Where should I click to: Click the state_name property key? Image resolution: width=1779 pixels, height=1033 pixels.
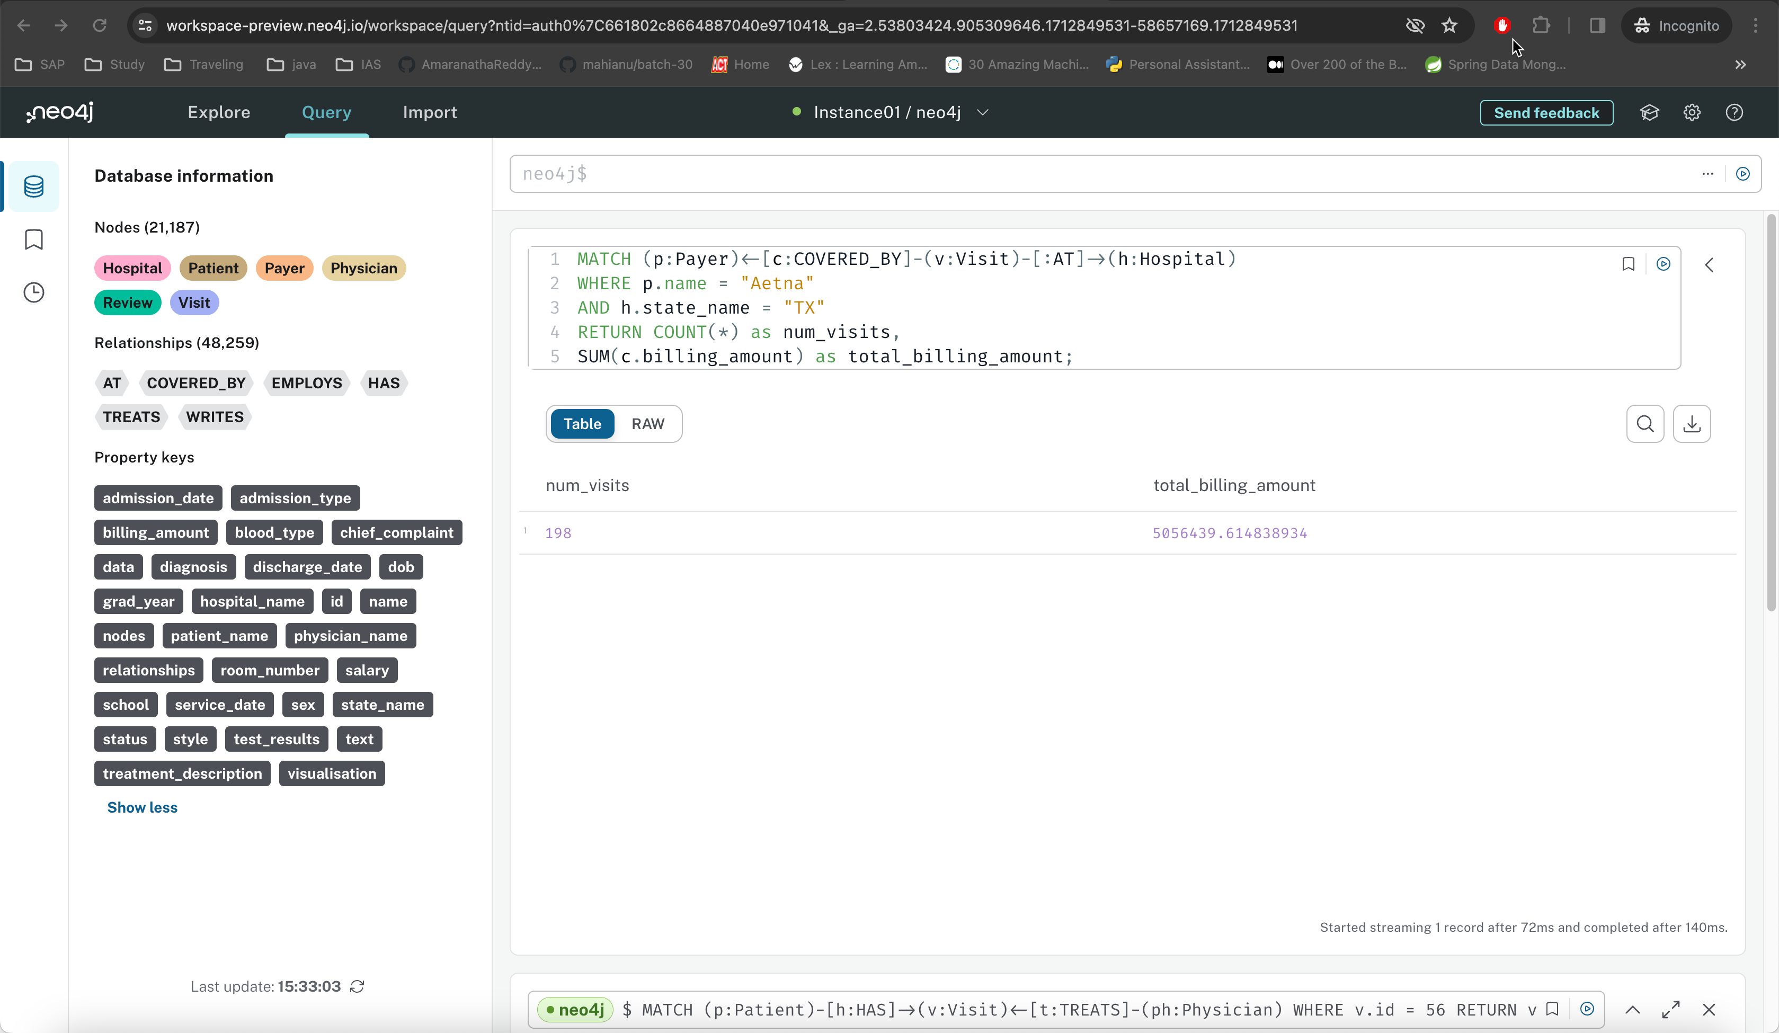383,705
